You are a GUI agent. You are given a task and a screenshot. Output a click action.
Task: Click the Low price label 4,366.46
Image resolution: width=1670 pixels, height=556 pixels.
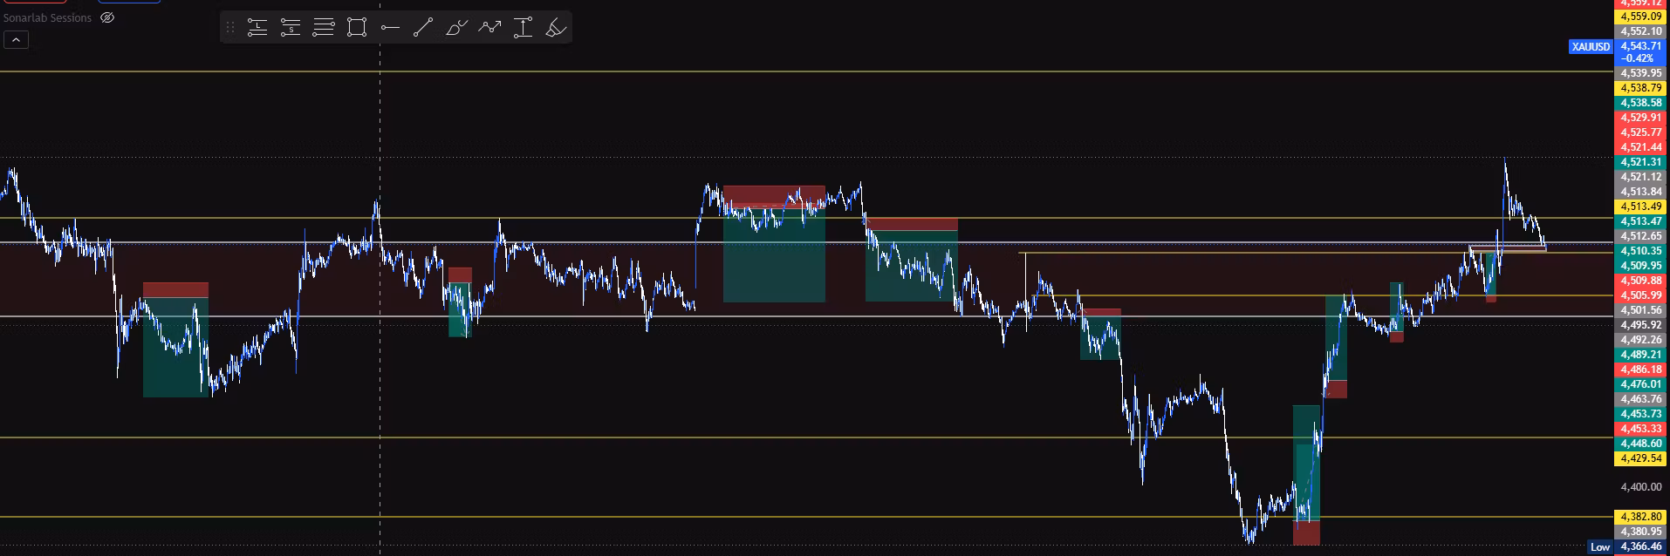(1641, 546)
